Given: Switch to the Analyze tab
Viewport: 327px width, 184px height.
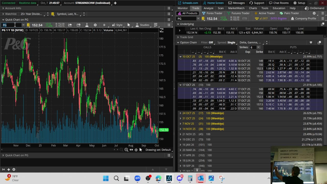Looking at the screenshot, I should click(208, 8).
